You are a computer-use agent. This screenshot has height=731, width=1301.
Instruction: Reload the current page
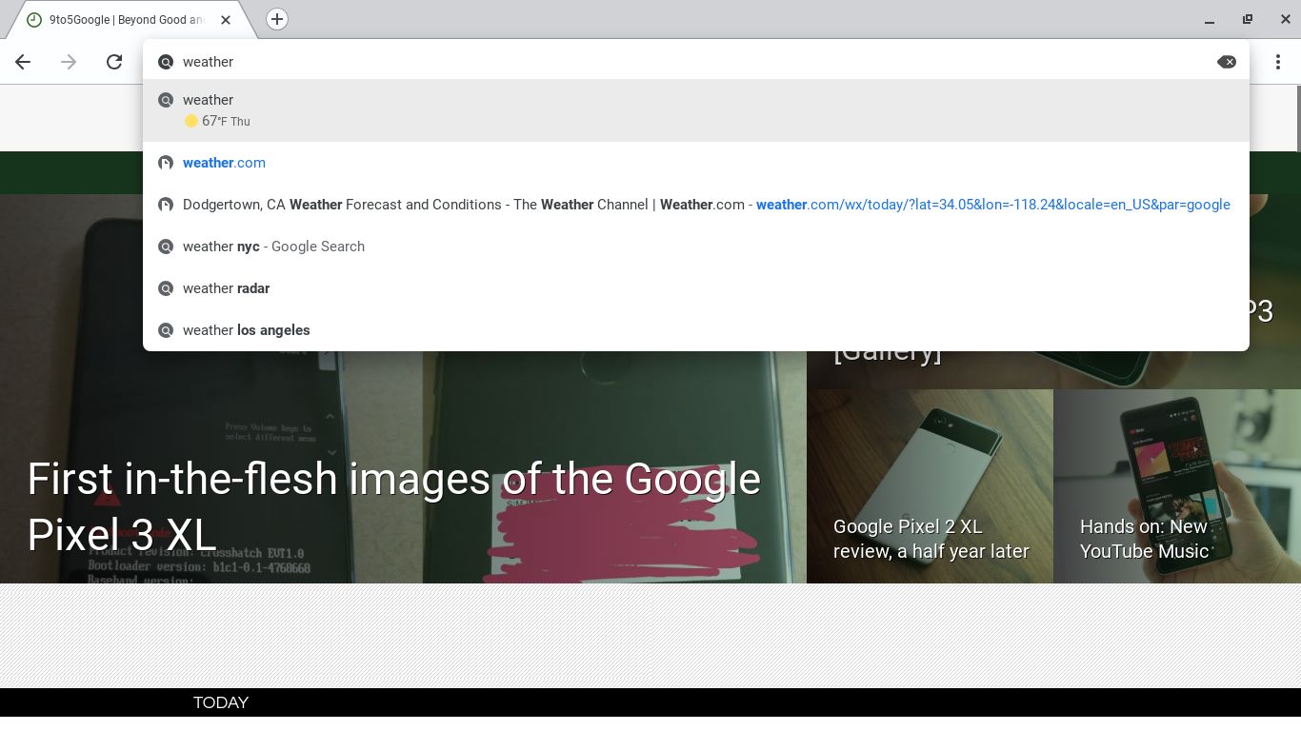(113, 62)
